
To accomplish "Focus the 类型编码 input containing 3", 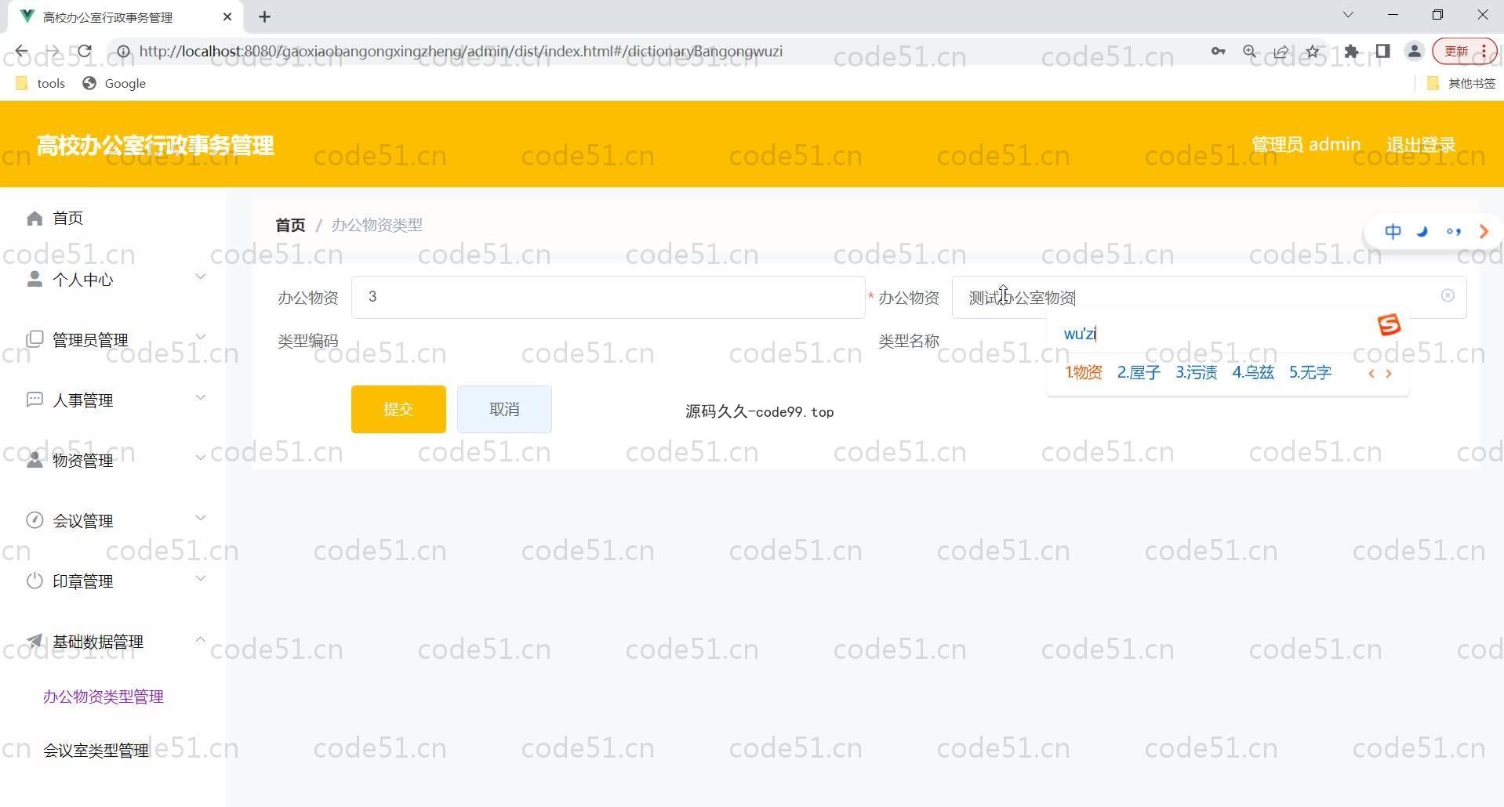I will (x=608, y=297).
